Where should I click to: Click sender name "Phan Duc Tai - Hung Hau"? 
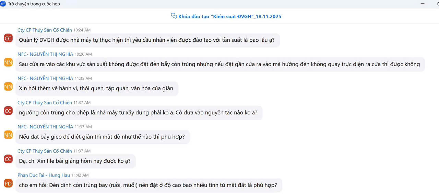[x=44, y=175]
